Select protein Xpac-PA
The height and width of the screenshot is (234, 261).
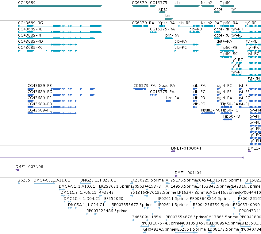click(162, 89)
